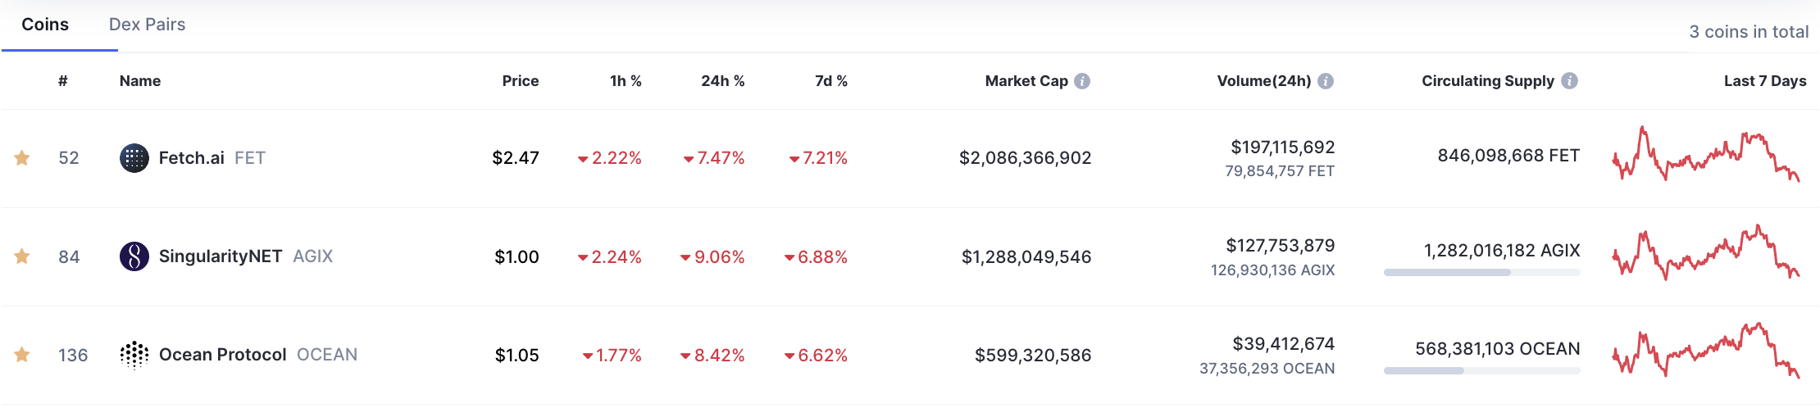Image resolution: width=1820 pixels, height=408 pixels.
Task: Switch to the Coins tab
Action: (45, 25)
